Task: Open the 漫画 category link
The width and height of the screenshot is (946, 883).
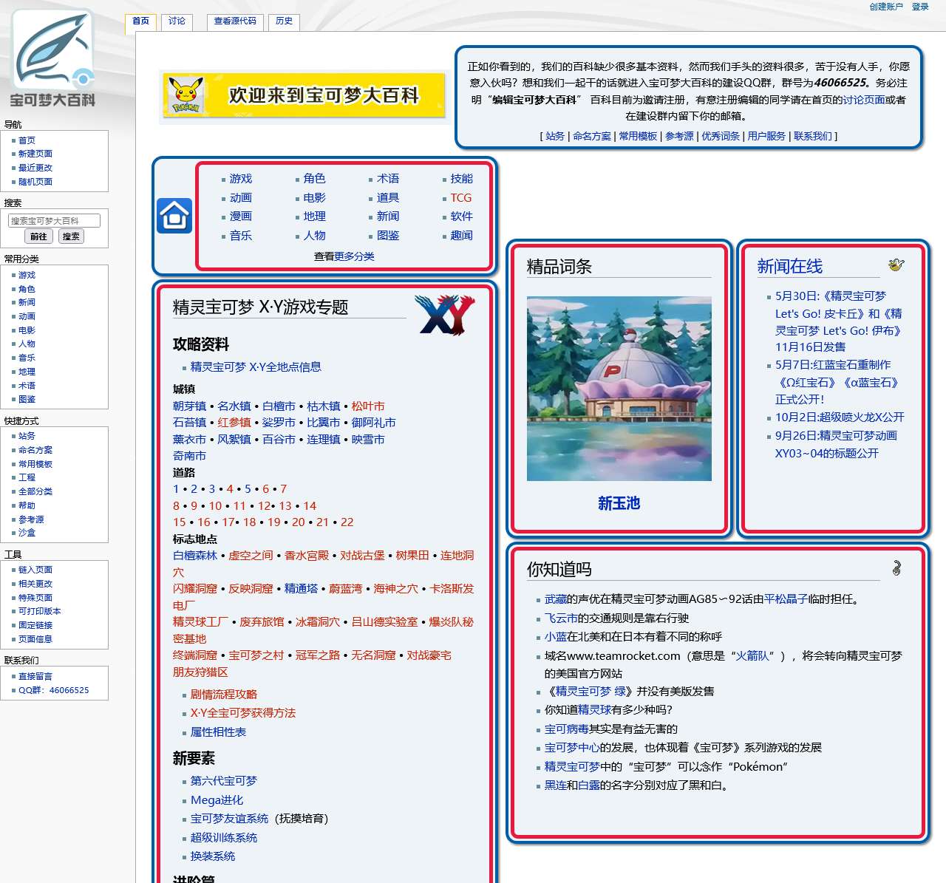Action: tap(241, 217)
